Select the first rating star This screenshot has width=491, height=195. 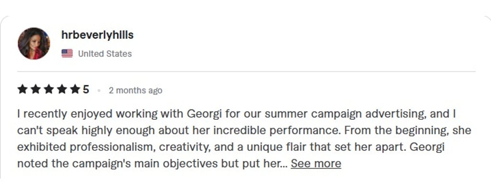[22, 90]
